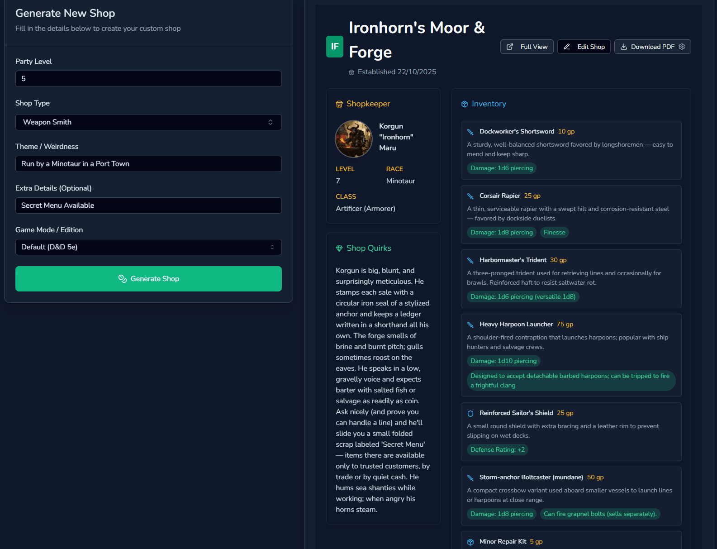Viewport: 717px width, 549px height.
Task: Click the Ironhorn's Moor & Forge heading
Action: [417, 40]
